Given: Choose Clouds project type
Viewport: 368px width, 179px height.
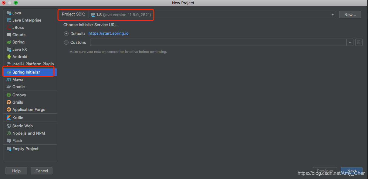Looking at the screenshot, I should pos(30,35).
